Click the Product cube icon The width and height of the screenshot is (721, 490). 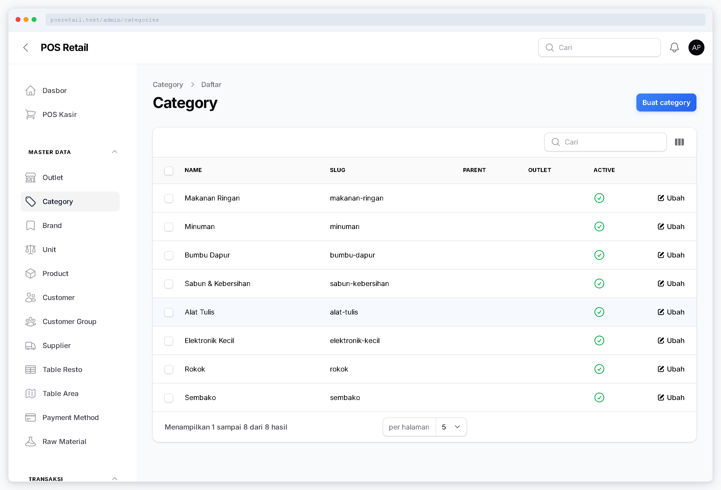(30, 273)
